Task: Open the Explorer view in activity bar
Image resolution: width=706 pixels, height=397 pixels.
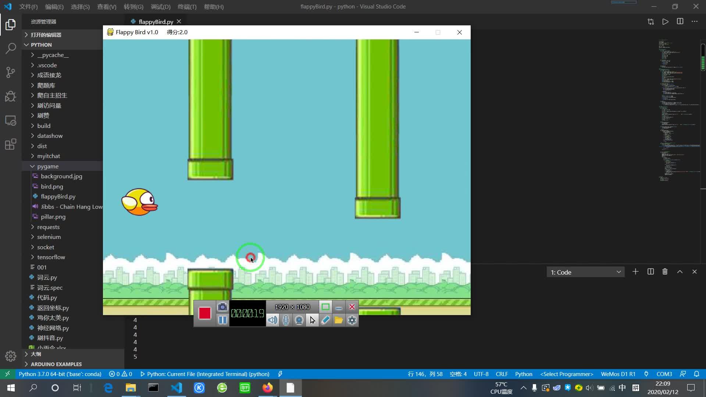Action: tap(11, 25)
